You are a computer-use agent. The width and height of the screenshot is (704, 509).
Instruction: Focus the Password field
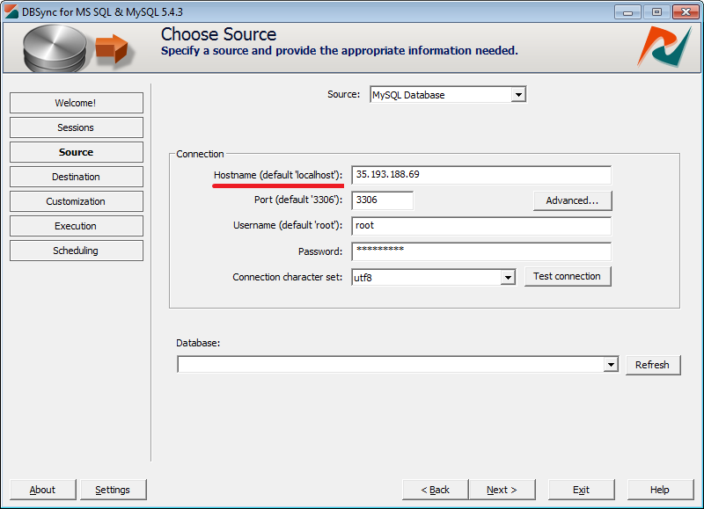tap(481, 251)
